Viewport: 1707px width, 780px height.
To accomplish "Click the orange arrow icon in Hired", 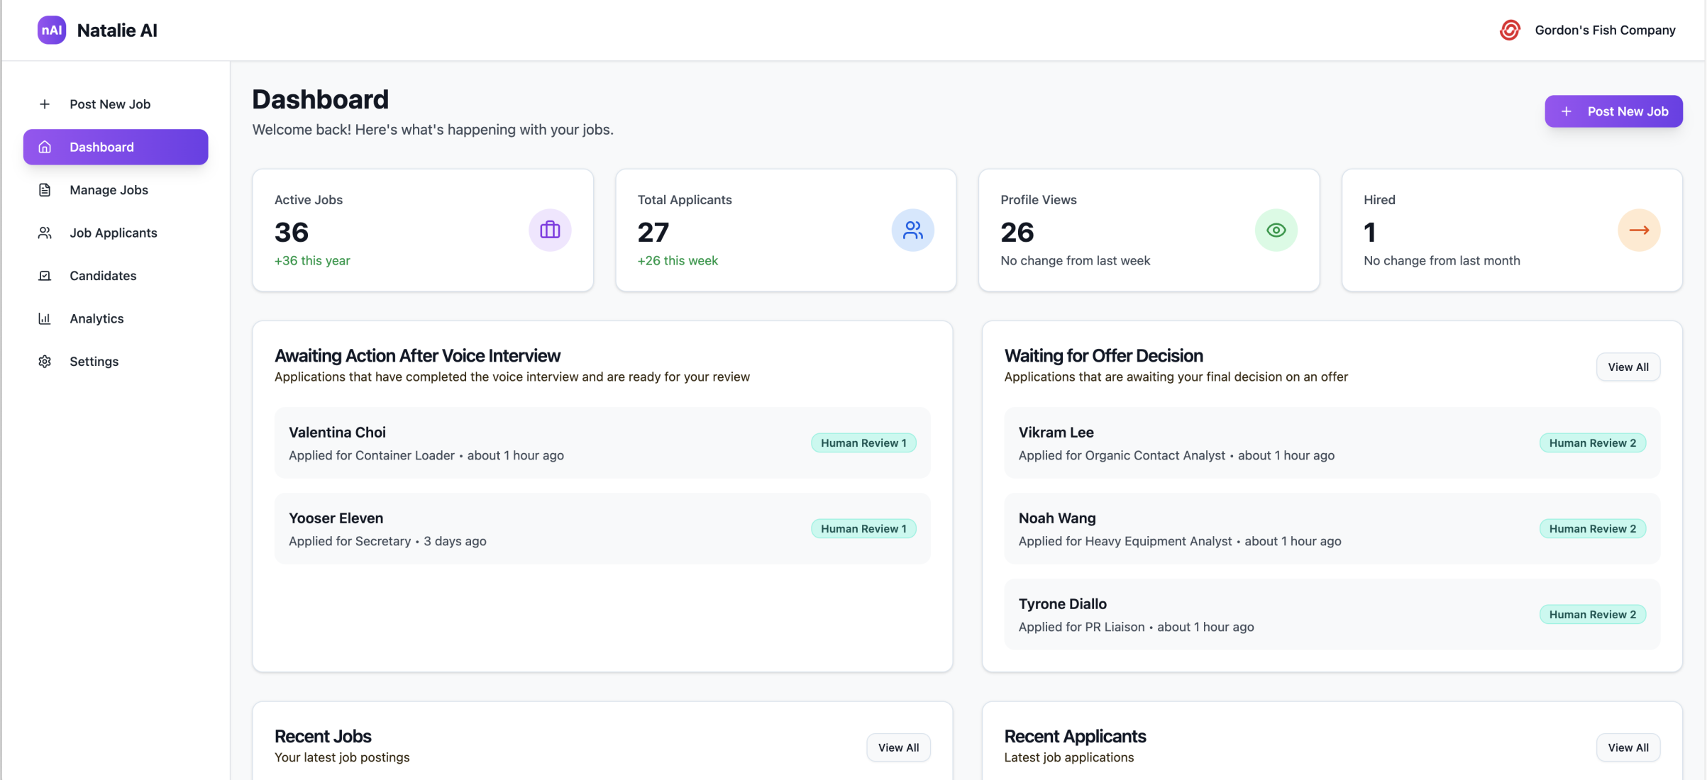I will coord(1639,230).
